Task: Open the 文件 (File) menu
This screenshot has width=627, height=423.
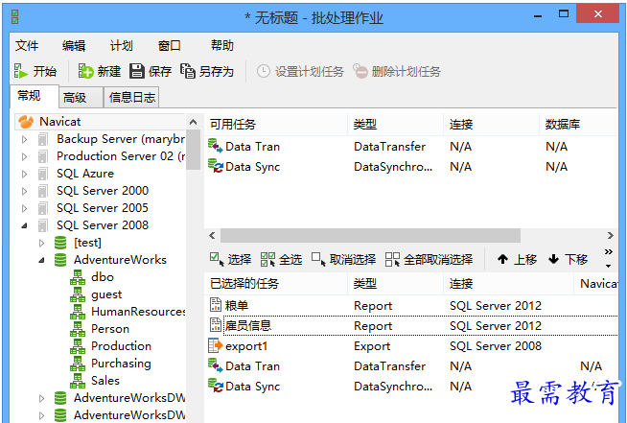Action: coord(27,46)
